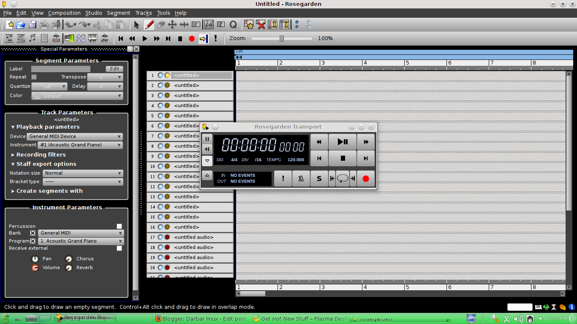Enable the Percussion checkbox

tap(119, 226)
